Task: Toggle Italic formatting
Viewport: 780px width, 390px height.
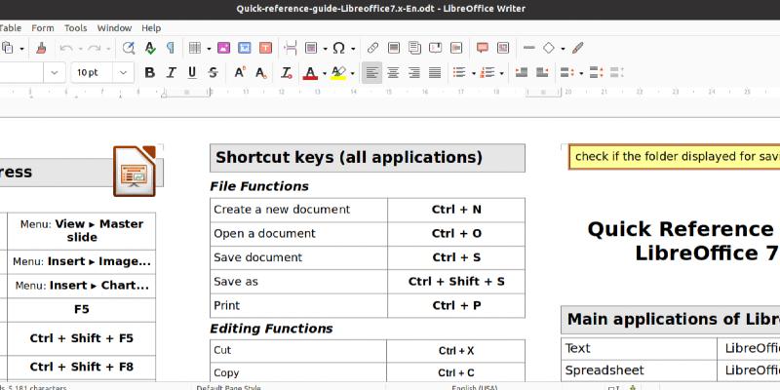Action: (x=171, y=72)
